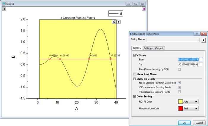Click the legend box for B
The height and width of the screenshot is (126, 208).
point(116,14)
